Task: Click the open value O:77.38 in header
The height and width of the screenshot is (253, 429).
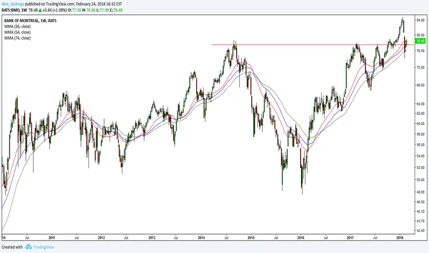Action: pyautogui.click(x=75, y=10)
